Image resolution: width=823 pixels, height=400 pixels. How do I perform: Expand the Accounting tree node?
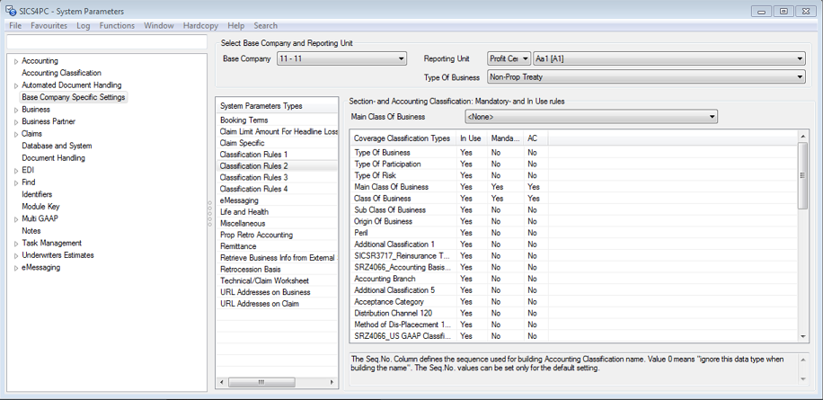pyautogui.click(x=15, y=61)
